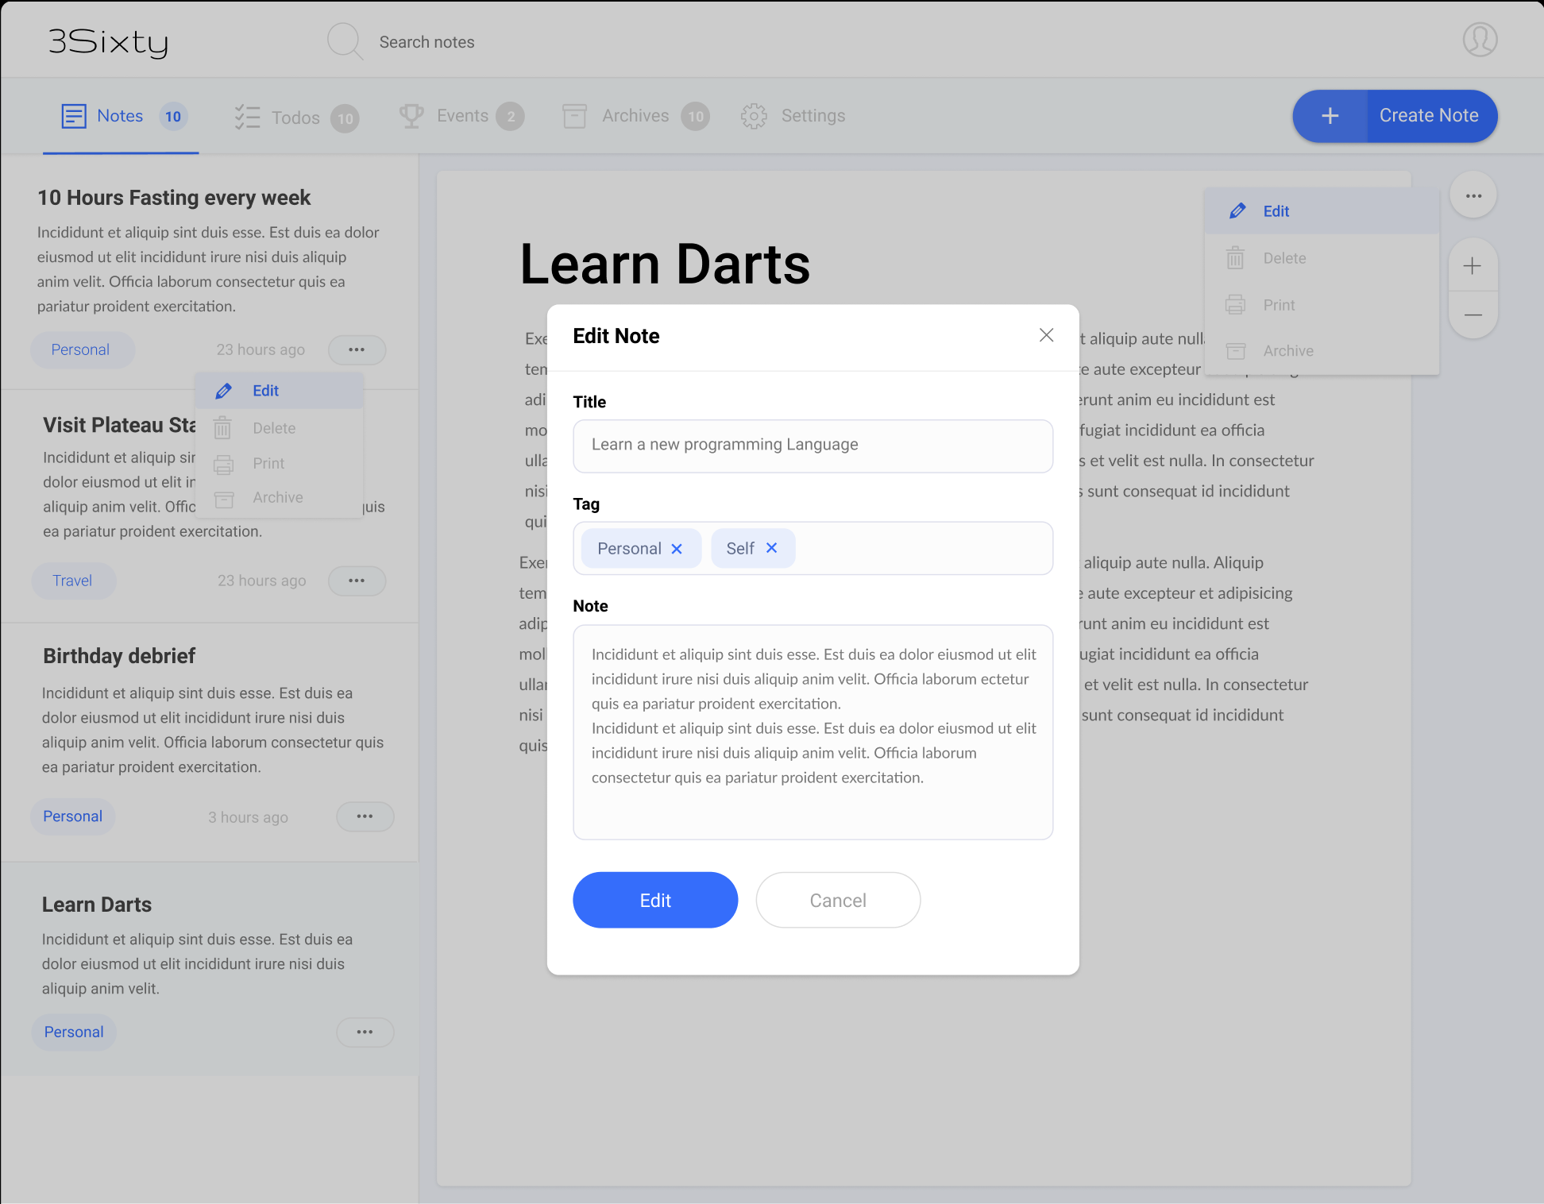The width and height of the screenshot is (1544, 1204).
Task: Open options for Learn Darts list item
Action: [365, 1032]
